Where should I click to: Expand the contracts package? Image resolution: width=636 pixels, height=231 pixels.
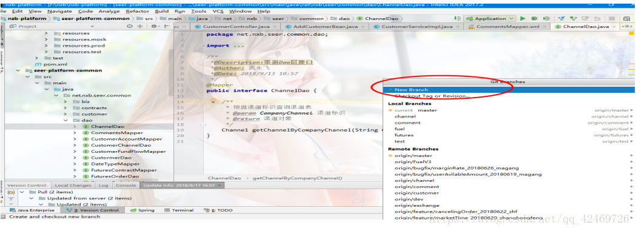click(x=65, y=108)
